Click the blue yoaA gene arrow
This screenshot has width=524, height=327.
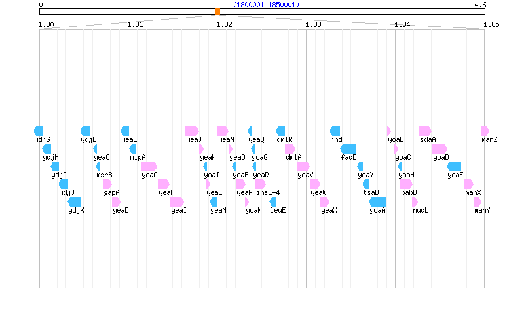pos(377,201)
